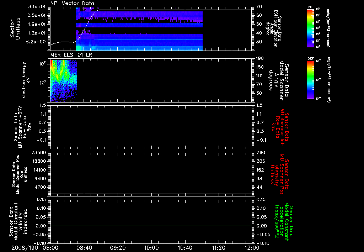This screenshot has width=364, height=252.
Task: Select the red "MU Scanner Pos Telemetry" label
Action: [x=279, y=174]
